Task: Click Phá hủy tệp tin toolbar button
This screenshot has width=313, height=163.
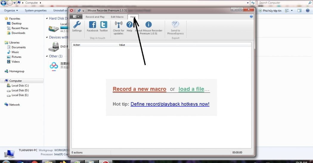Action: [270, 11]
